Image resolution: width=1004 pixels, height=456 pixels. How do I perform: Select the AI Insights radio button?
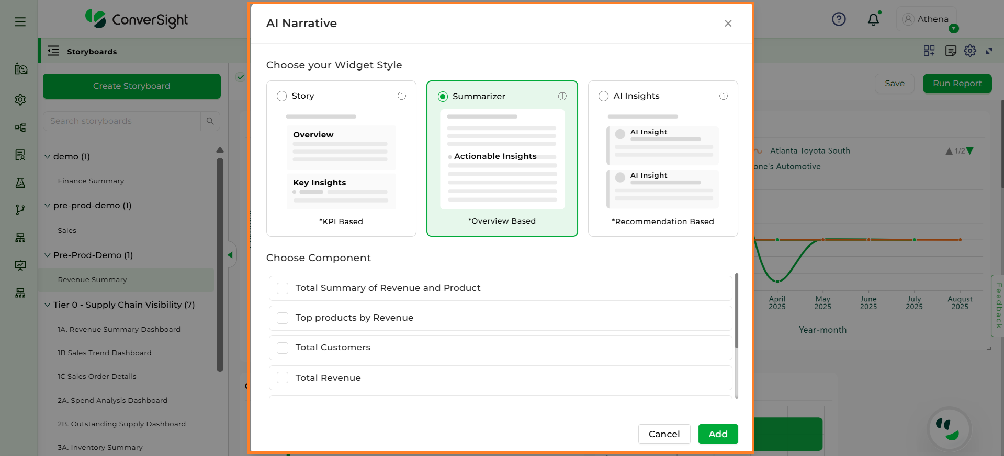[x=604, y=96]
